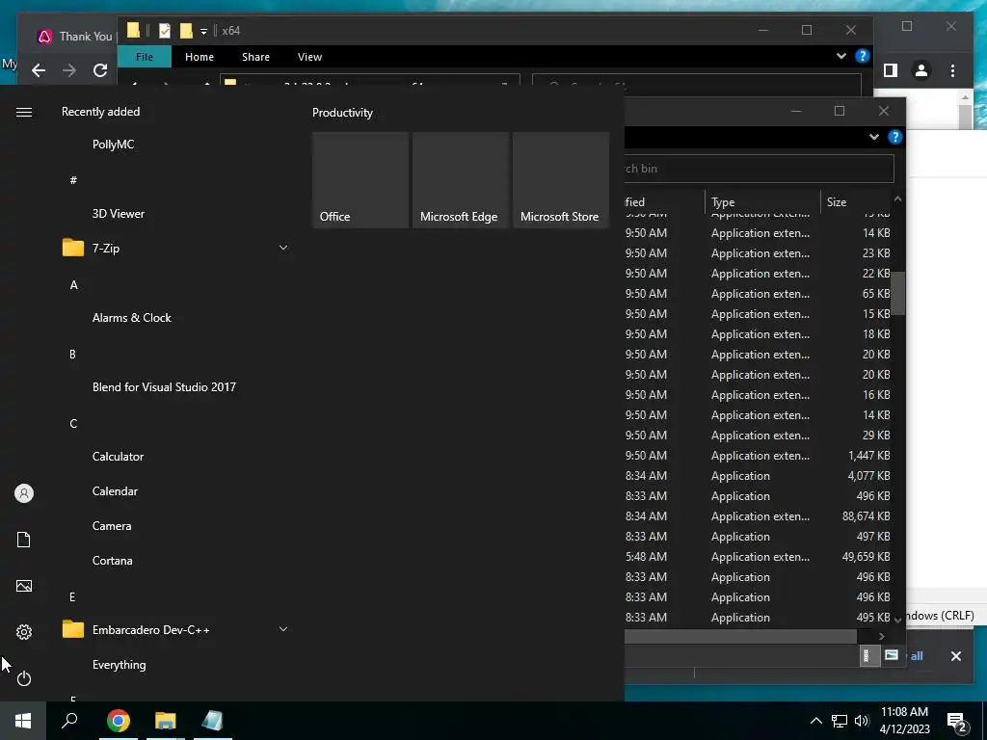This screenshot has height=740, width=987.
Task: Select the file sized 4,077 KB
Action: tap(759, 476)
